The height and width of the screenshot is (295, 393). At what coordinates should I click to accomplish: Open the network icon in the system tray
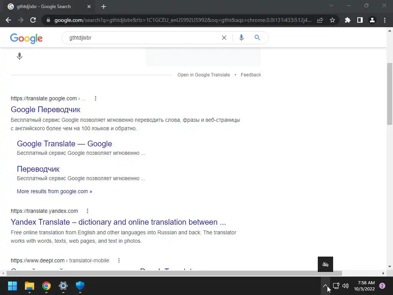tap(336, 286)
